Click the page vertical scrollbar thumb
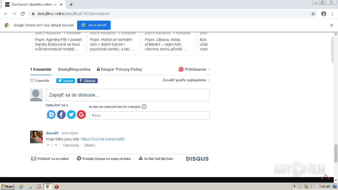 (x=336, y=153)
